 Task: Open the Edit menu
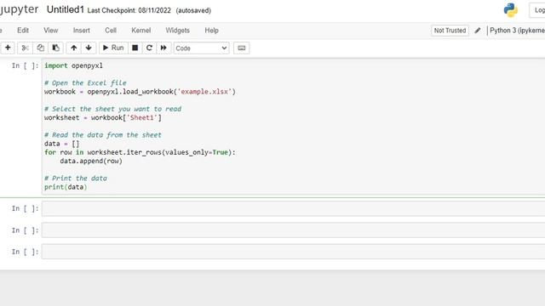[23, 31]
